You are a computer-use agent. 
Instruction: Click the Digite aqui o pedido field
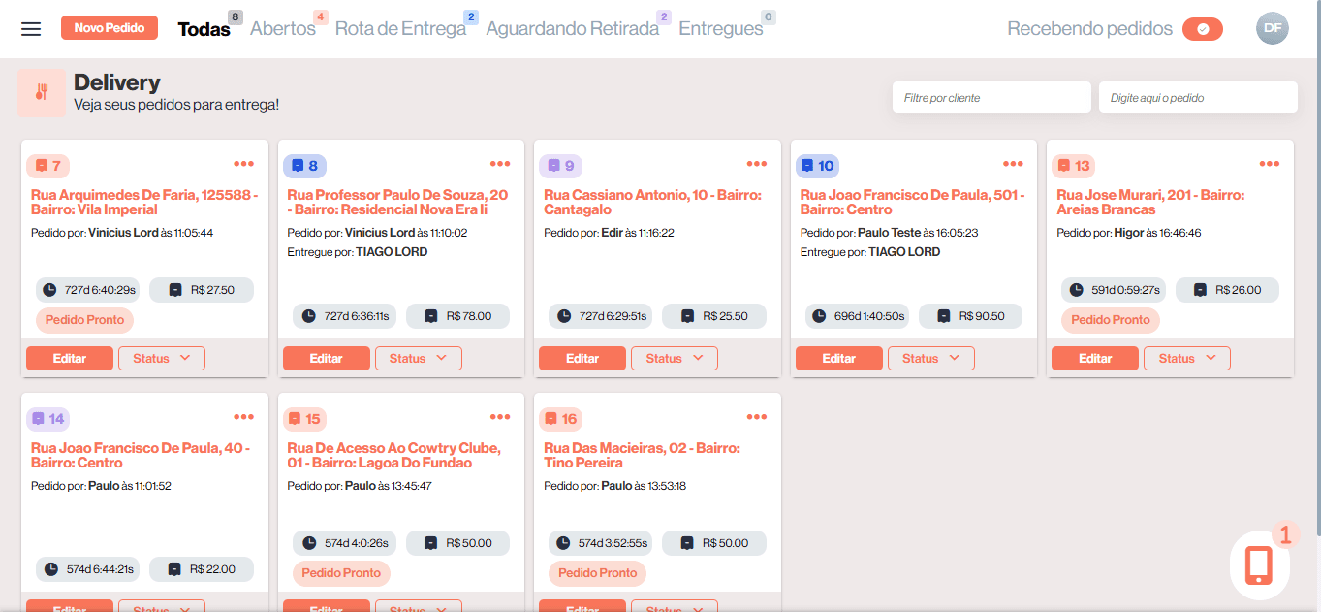pos(1198,97)
